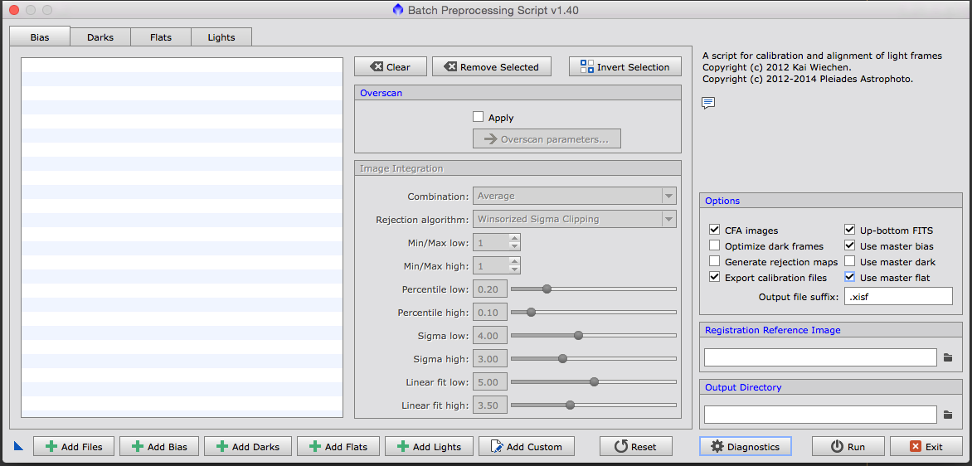The height and width of the screenshot is (466, 972).
Task: Clear the bias file list
Action: coord(391,67)
